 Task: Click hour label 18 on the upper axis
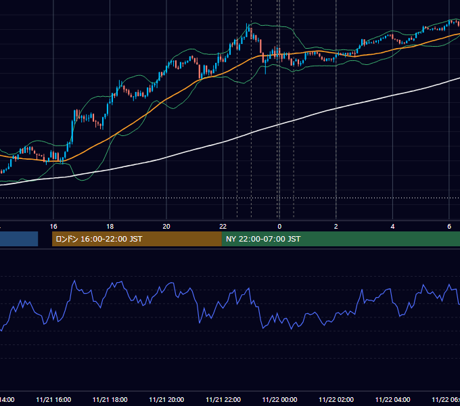(110, 227)
